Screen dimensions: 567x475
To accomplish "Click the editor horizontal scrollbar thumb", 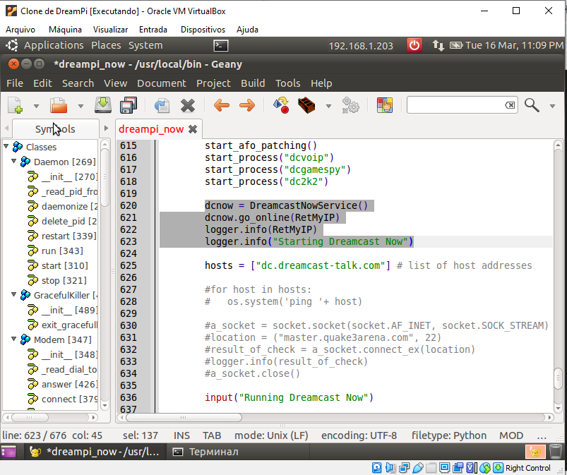I will tap(184, 417).
